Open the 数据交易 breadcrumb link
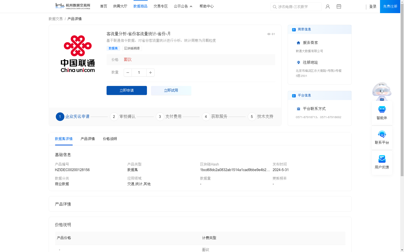This screenshot has width=404, height=252. 55,19
